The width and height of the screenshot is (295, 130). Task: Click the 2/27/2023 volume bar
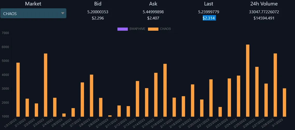click(x=266, y=100)
